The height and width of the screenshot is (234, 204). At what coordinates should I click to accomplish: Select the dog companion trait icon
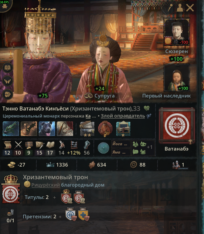coord(47,129)
